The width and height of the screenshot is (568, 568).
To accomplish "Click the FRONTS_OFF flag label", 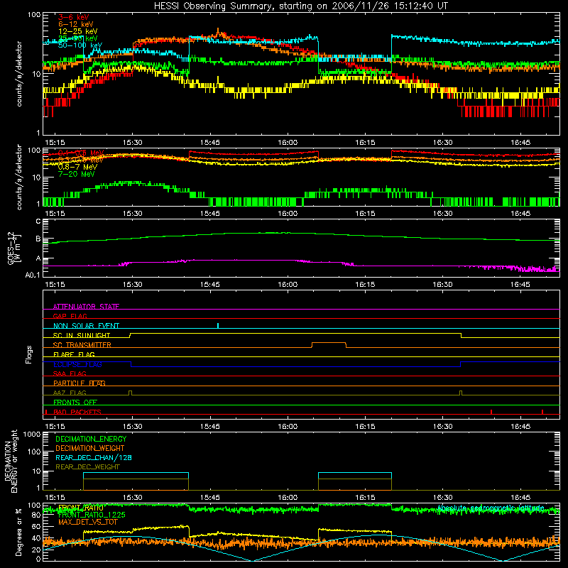I will (75, 403).
